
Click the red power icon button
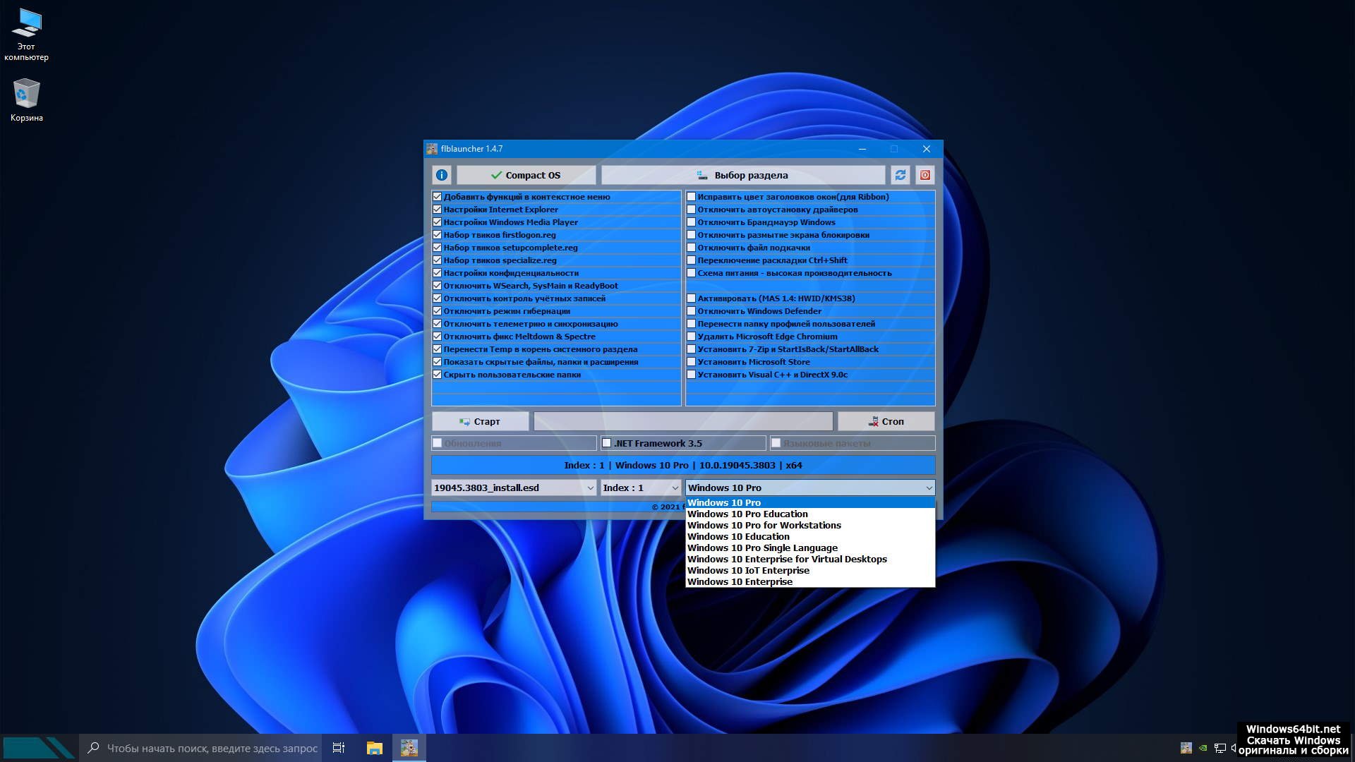point(925,175)
